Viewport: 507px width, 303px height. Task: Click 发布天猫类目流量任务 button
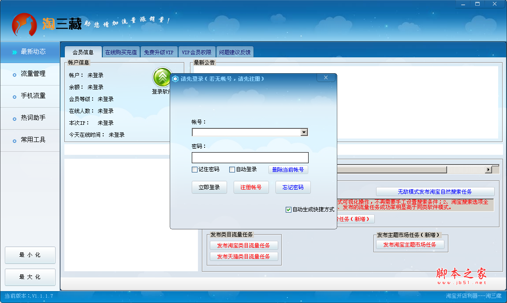(x=243, y=256)
